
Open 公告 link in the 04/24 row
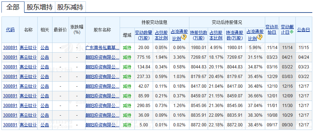[45, 58]
